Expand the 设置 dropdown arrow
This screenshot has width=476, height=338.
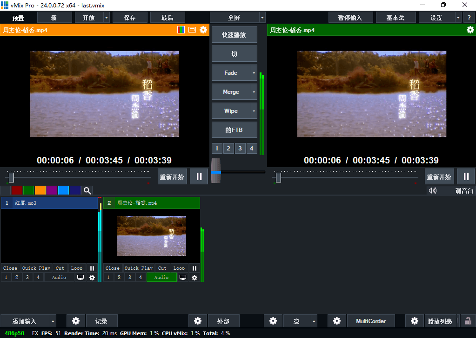458,18
